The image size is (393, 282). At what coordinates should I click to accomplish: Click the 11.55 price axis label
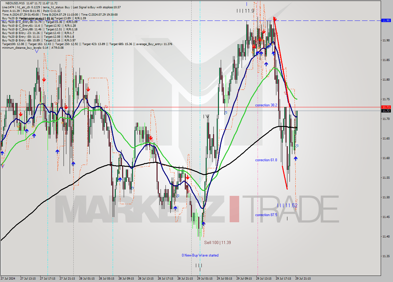pyautogui.click(x=386, y=177)
